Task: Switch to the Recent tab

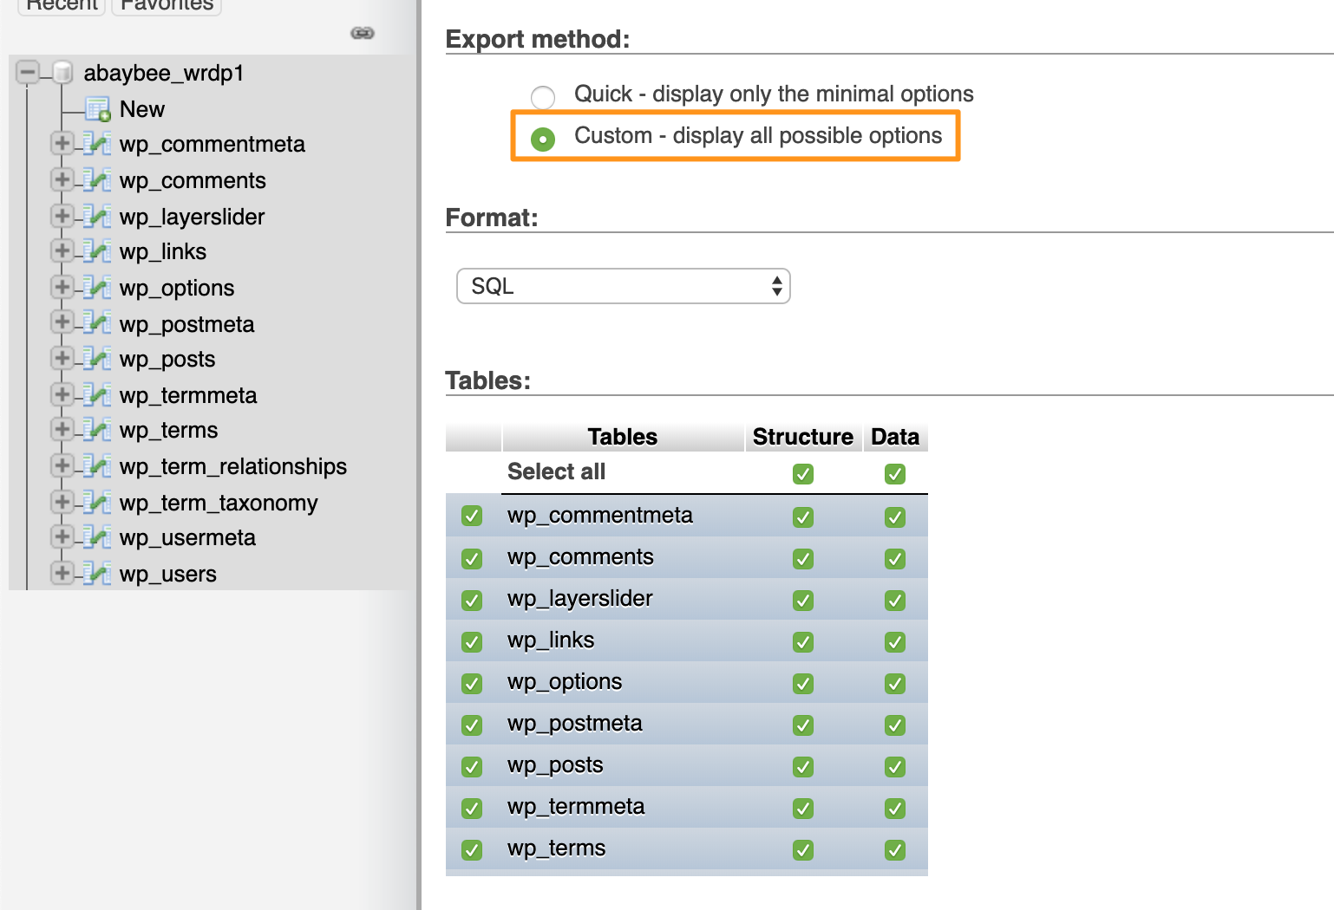Action: 62,5
